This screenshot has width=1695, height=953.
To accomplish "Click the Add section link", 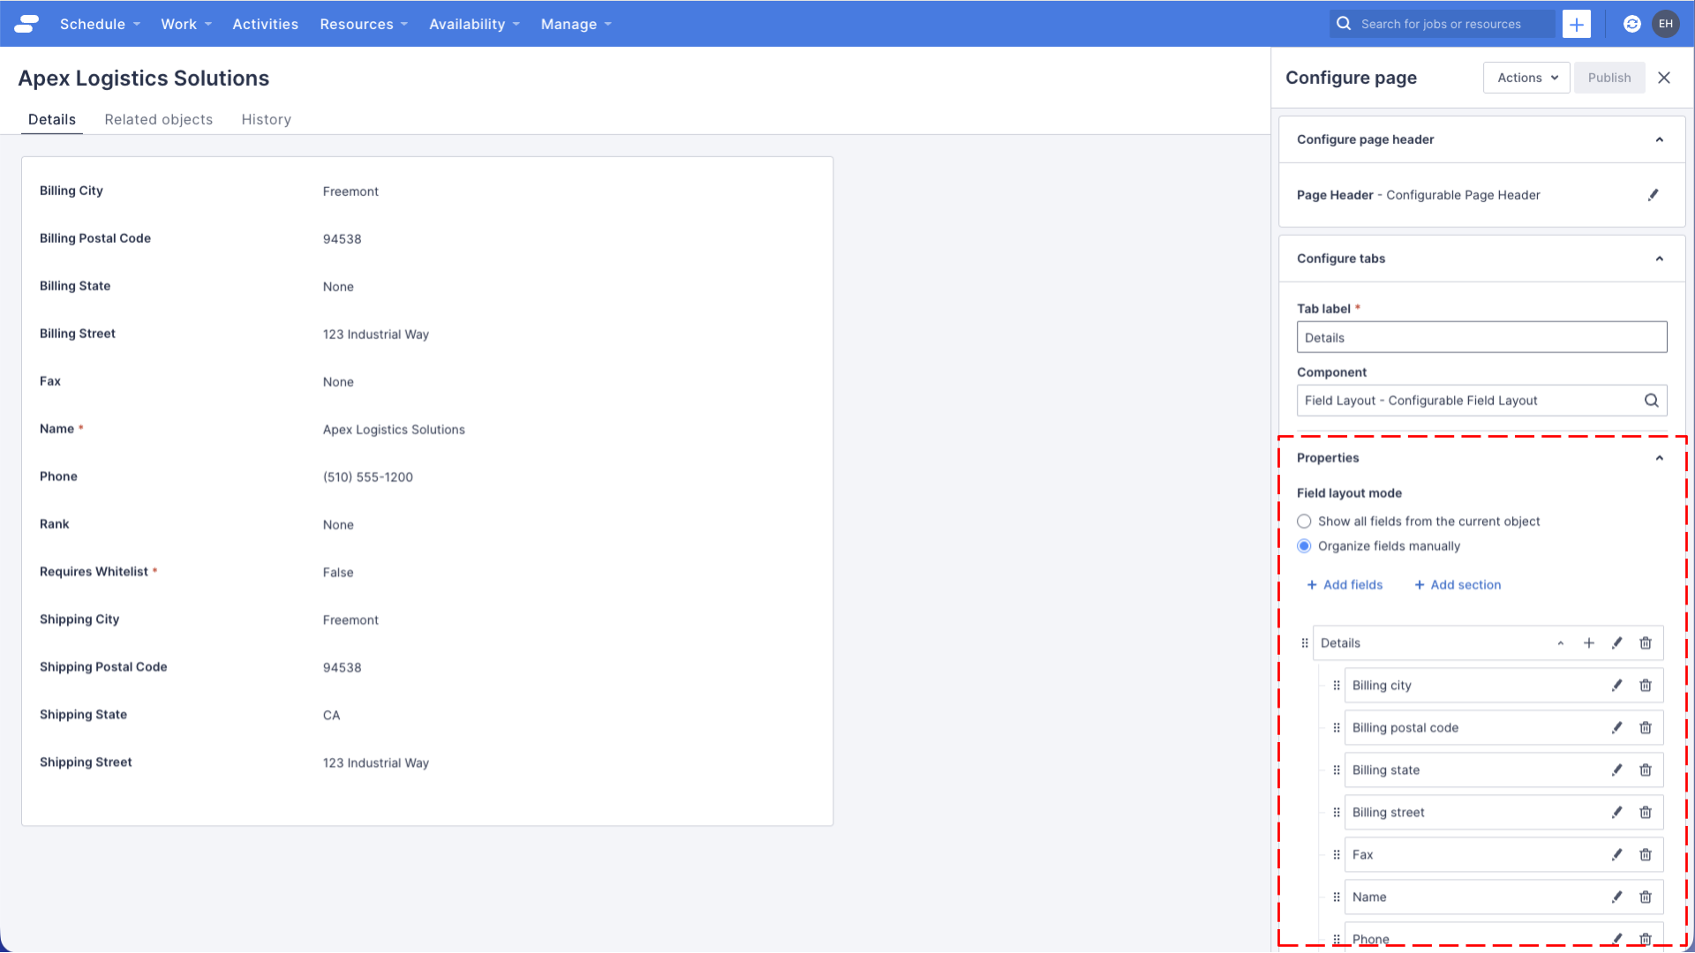I will click(1458, 584).
